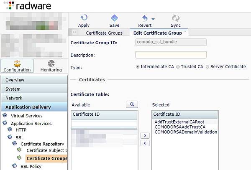This screenshot has height=170, width=251.
Task: Move certificate to Selected with right arrow
Action: (144, 136)
